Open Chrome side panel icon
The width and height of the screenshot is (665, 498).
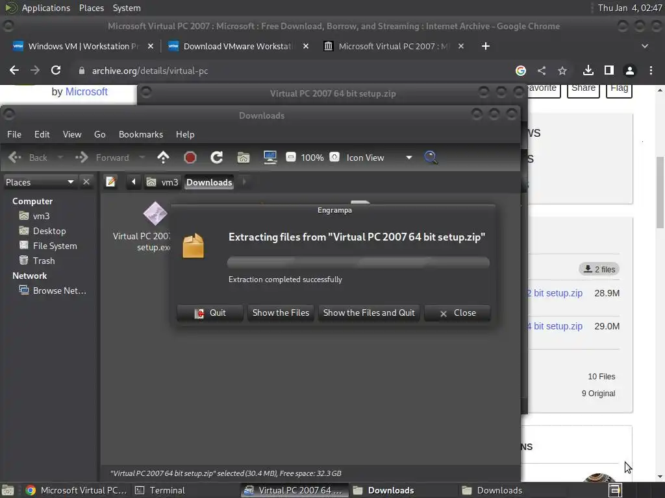tap(609, 71)
